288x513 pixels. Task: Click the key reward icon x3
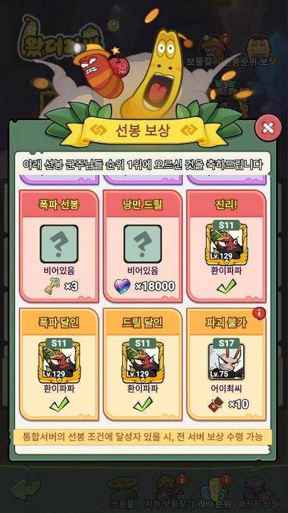pos(50,286)
